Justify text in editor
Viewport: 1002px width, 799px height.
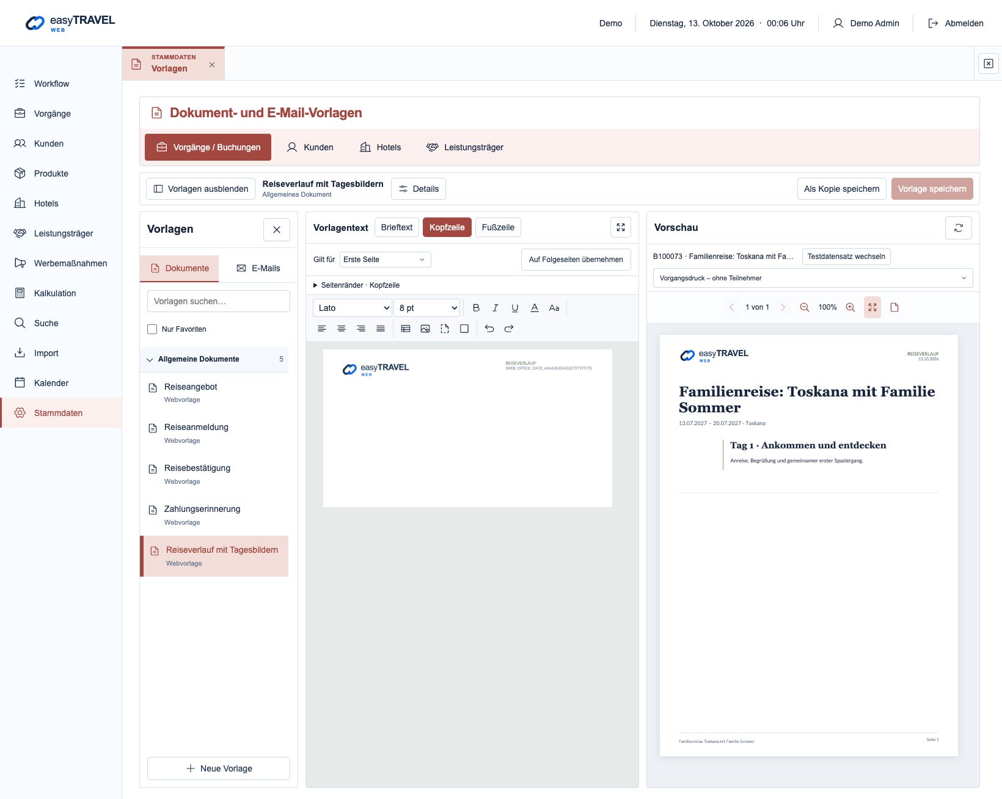point(381,329)
